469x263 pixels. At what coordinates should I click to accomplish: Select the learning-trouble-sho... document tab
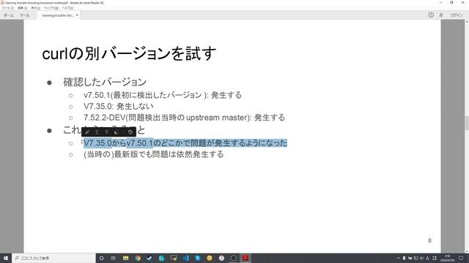coord(58,15)
